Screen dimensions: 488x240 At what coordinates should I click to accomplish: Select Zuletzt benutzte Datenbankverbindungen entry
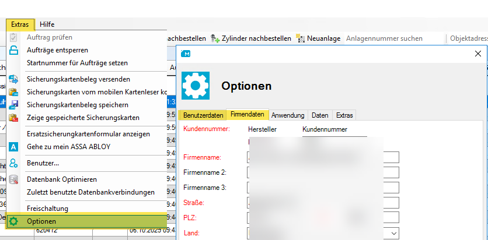coord(90,192)
